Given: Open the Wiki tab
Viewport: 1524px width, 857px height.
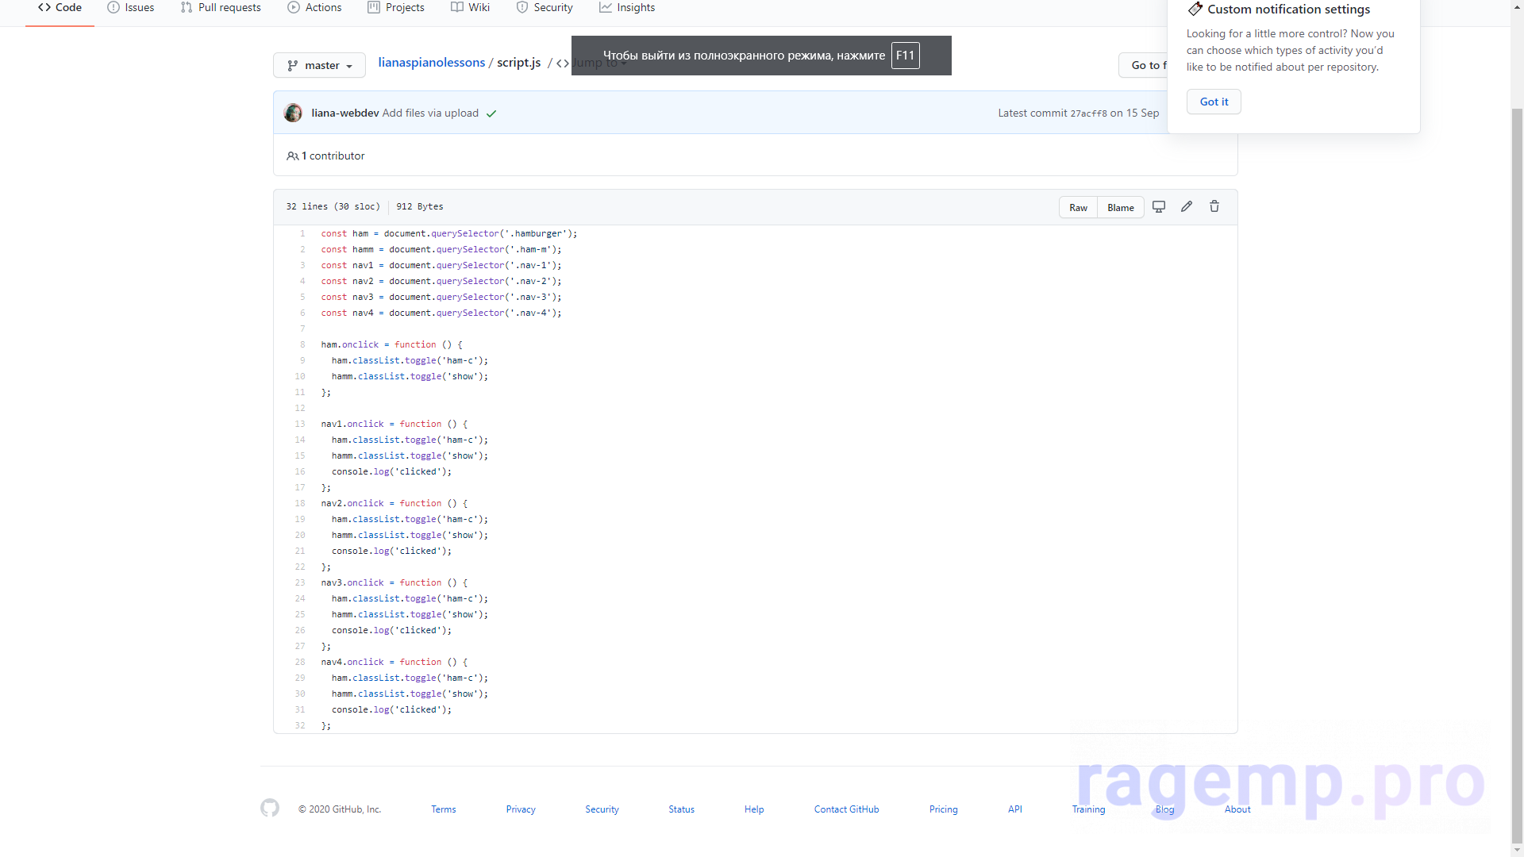Looking at the screenshot, I should click(470, 8).
